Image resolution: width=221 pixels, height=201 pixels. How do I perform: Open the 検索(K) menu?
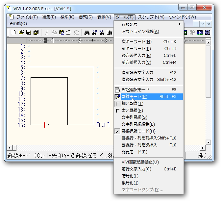pyautogui.click(x=67, y=17)
